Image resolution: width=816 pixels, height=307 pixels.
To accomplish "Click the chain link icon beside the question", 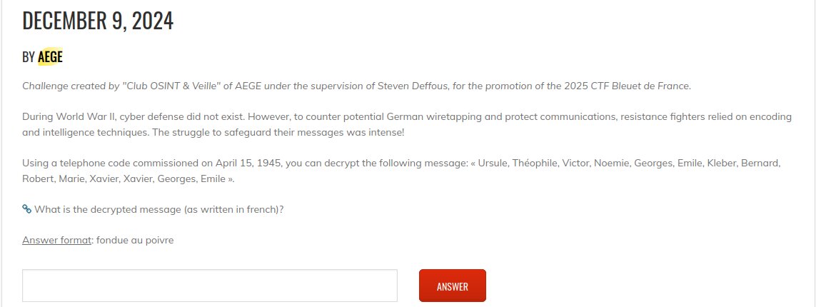I will 27,209.
